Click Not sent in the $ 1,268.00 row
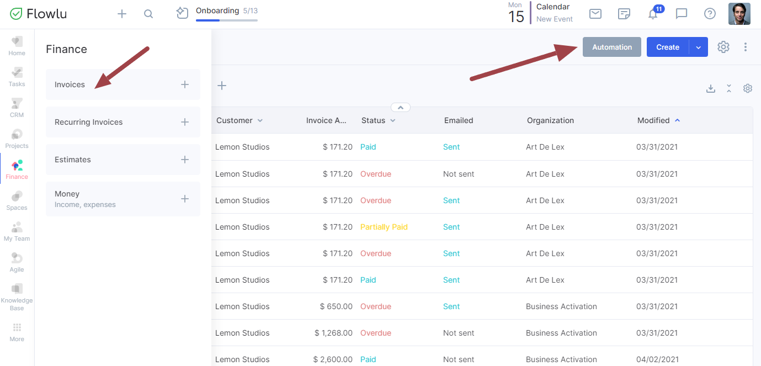 [459, 333]
